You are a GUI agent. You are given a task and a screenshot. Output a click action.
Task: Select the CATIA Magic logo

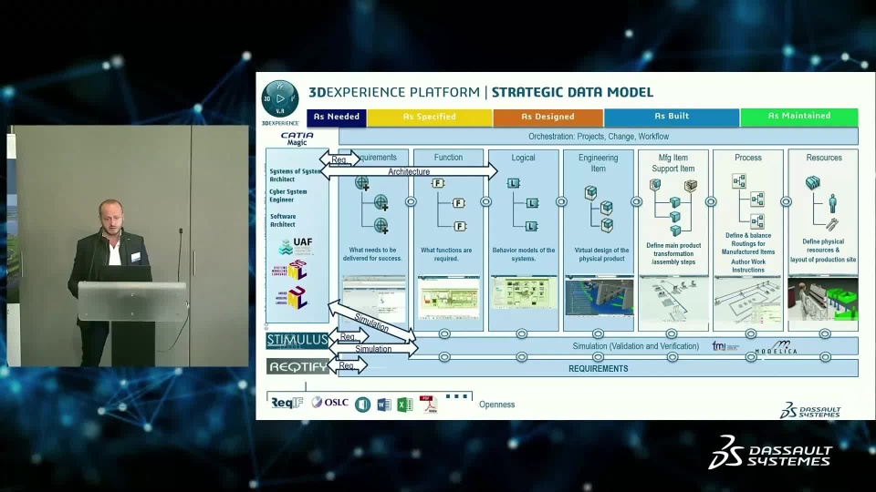[297, 138]
